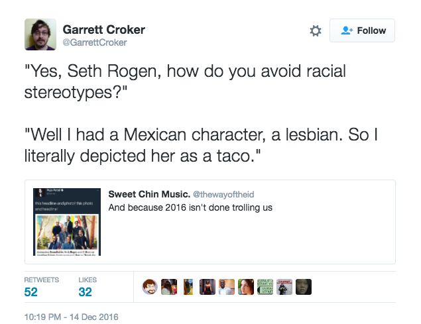
Task: Open the quoted tweet's image thumbnail
Action: [67, 222]
